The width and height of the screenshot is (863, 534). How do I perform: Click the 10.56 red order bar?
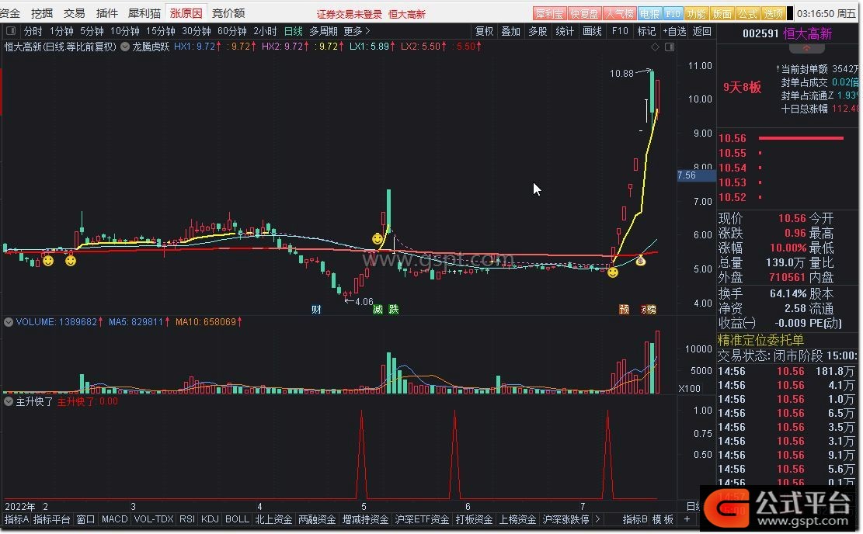coord(801,138)
